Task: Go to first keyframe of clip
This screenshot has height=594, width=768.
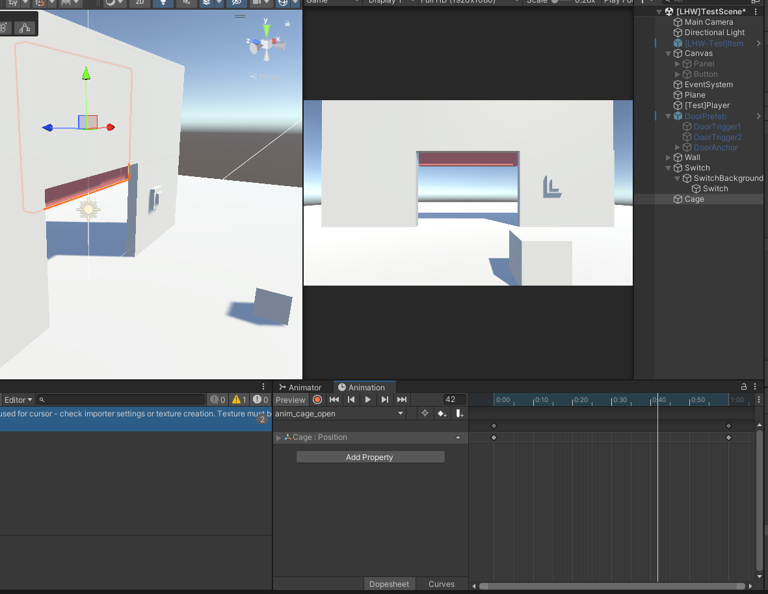Action: [x=334, y=399]
